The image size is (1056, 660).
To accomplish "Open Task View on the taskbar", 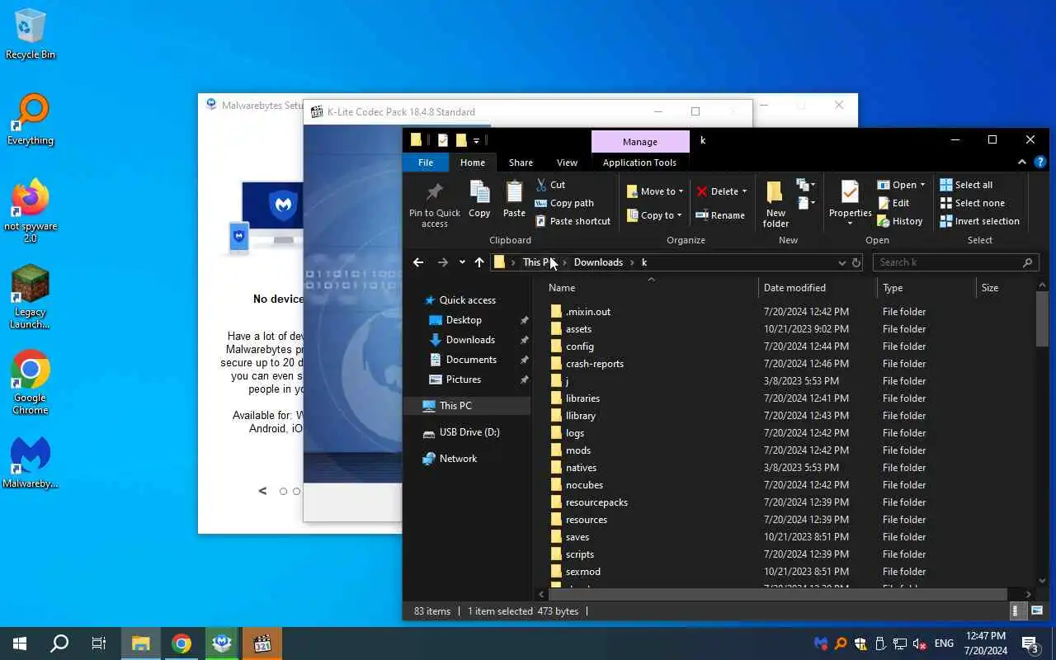I will click(98, 643).
